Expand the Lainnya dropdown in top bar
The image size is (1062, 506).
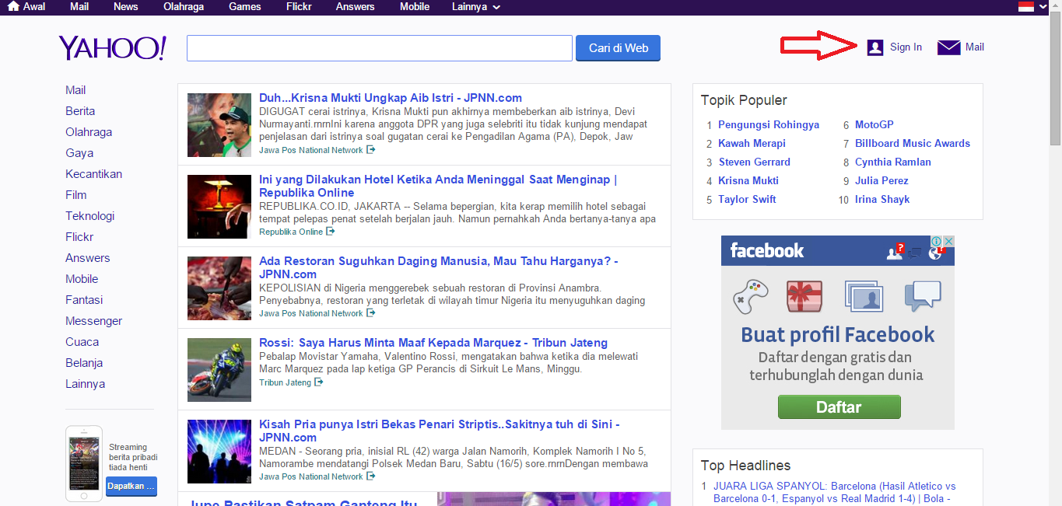(475, 7)
